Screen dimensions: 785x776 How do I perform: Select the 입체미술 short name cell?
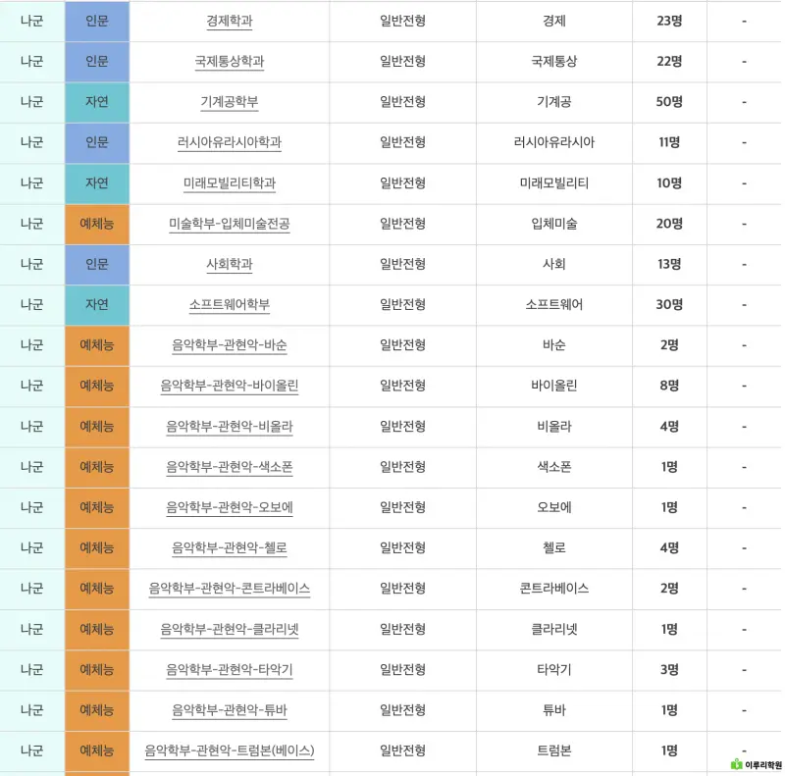click(554, 224)
